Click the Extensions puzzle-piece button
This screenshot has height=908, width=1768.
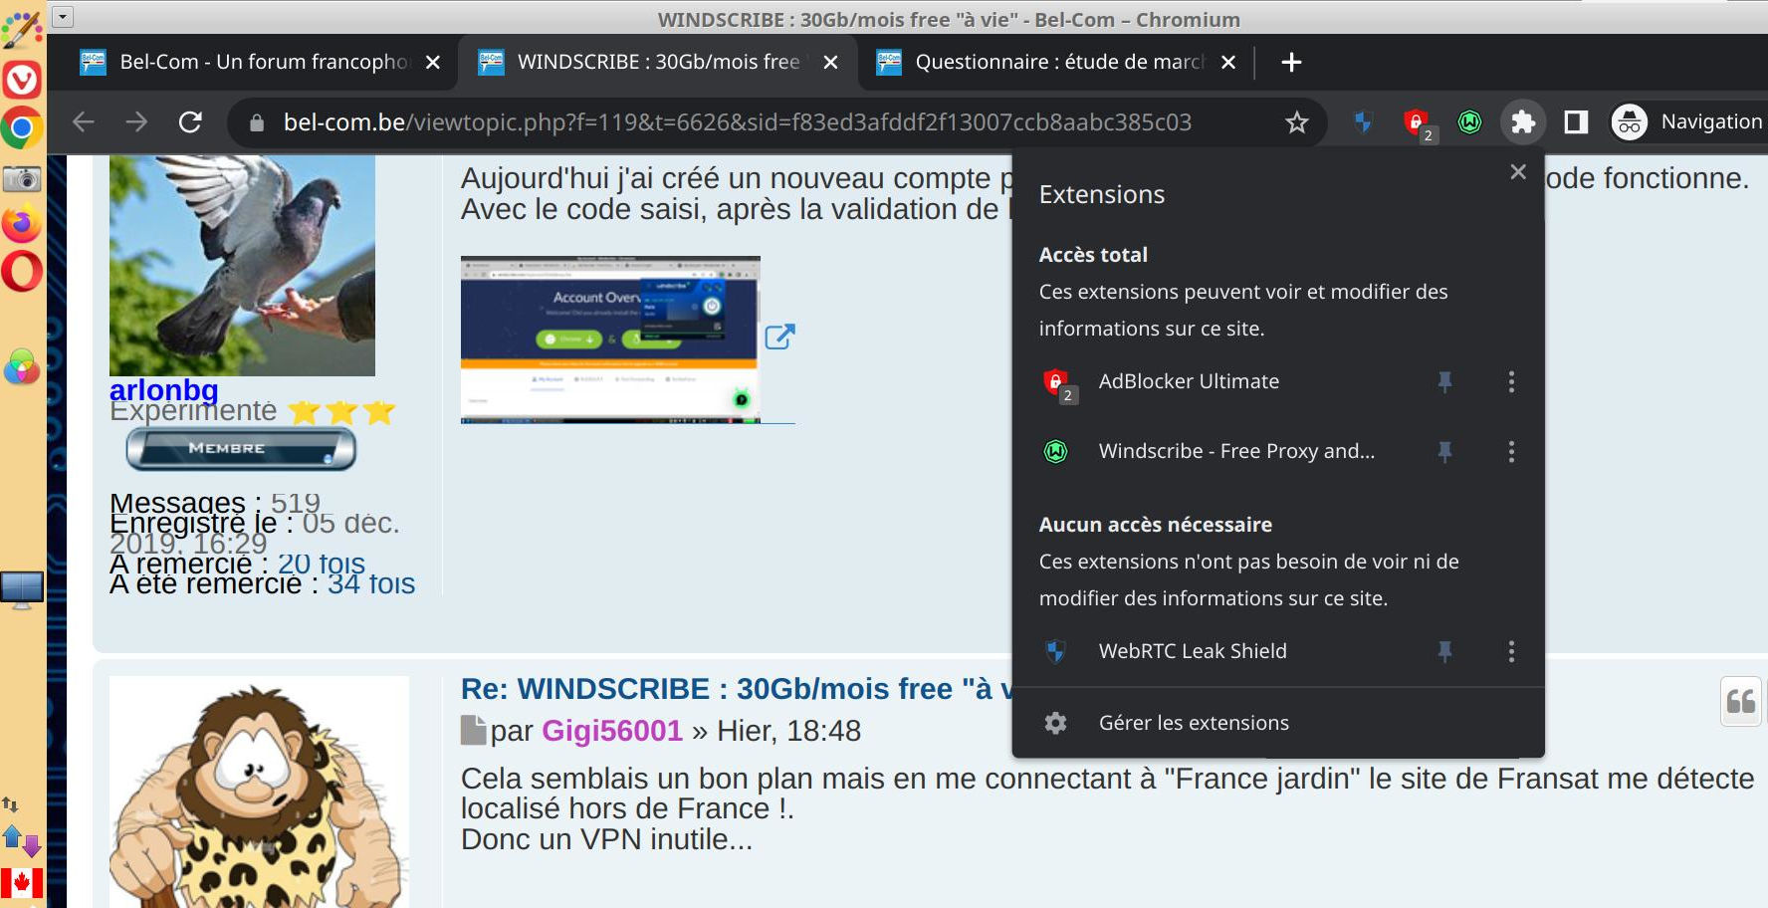1522,121
